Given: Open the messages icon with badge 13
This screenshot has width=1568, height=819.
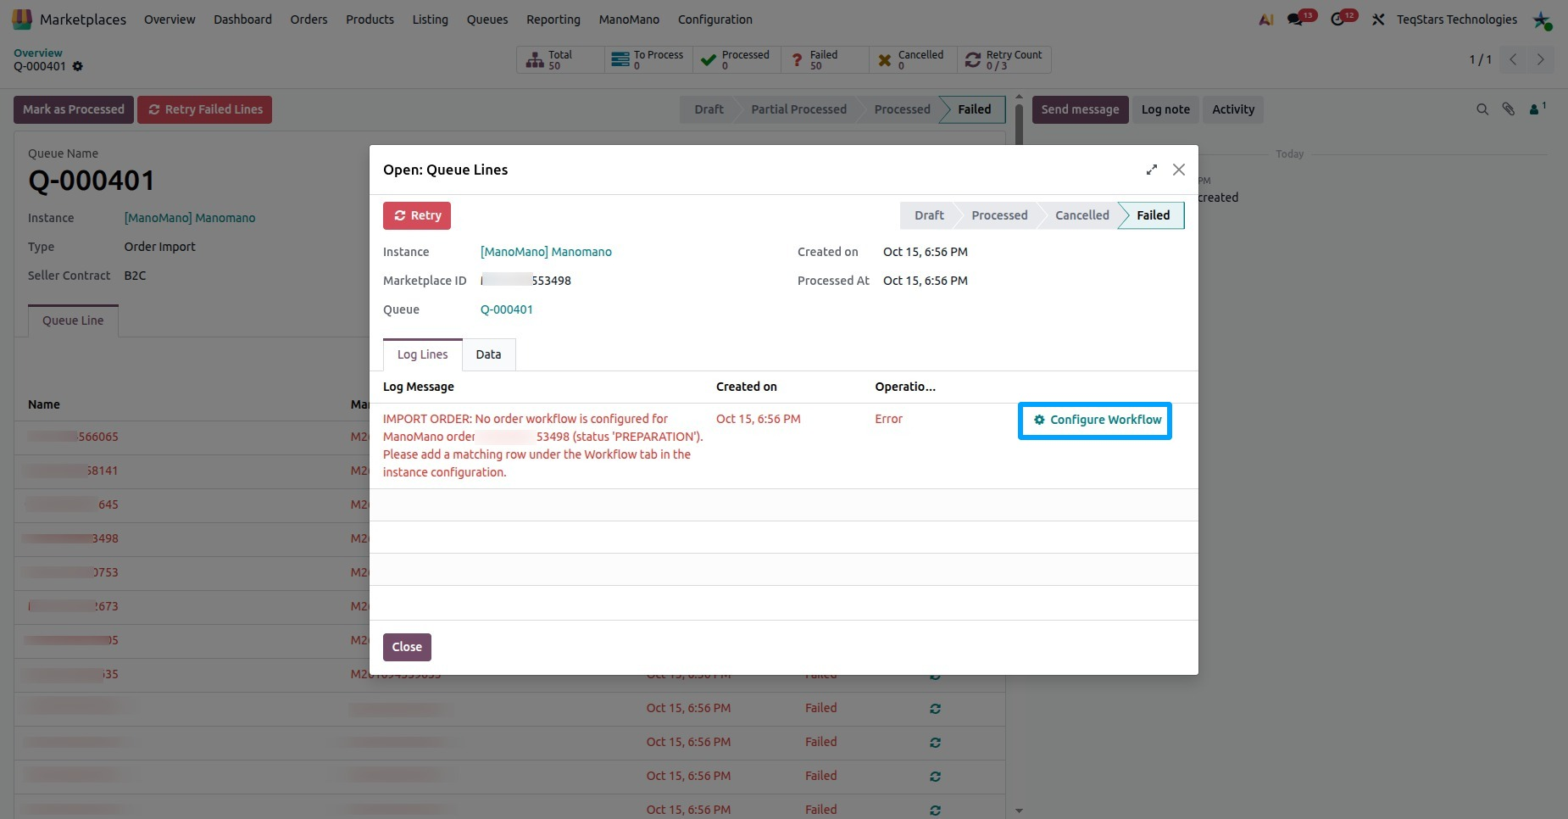Looking at the screenshot, I should 1296,19.
